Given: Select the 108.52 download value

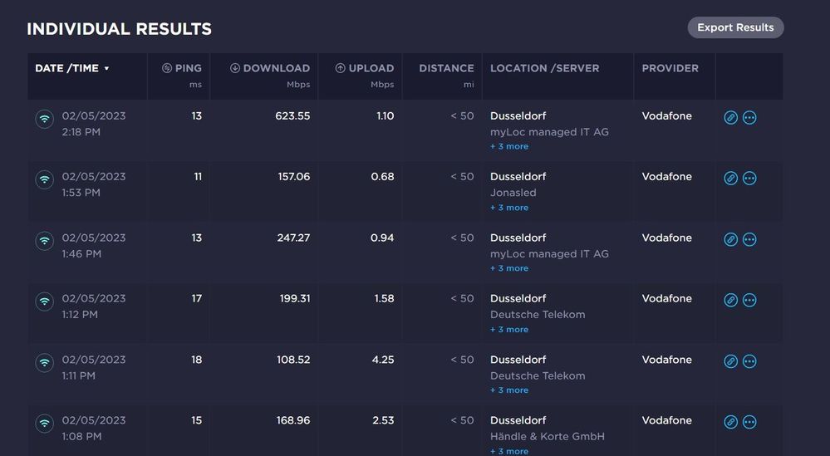Looking at the screenshot, I should (x=293, y=360).
